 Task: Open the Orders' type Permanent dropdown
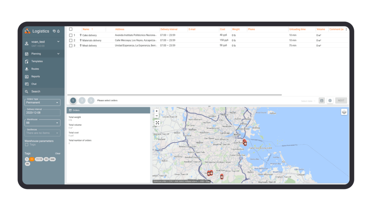coord(42,103)
